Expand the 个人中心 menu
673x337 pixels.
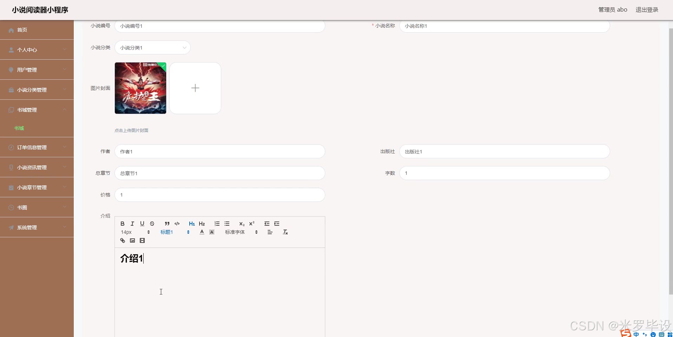[37, 50]
